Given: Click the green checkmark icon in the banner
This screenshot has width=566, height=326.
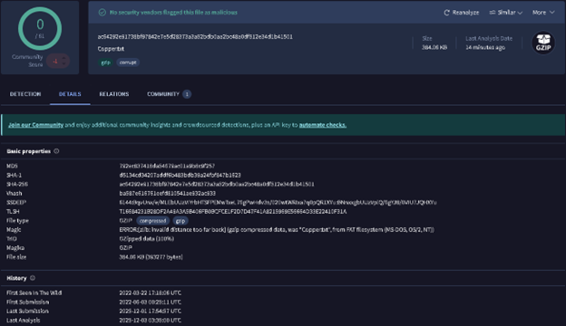Looking at the screenshot, I should pos(102,13).
